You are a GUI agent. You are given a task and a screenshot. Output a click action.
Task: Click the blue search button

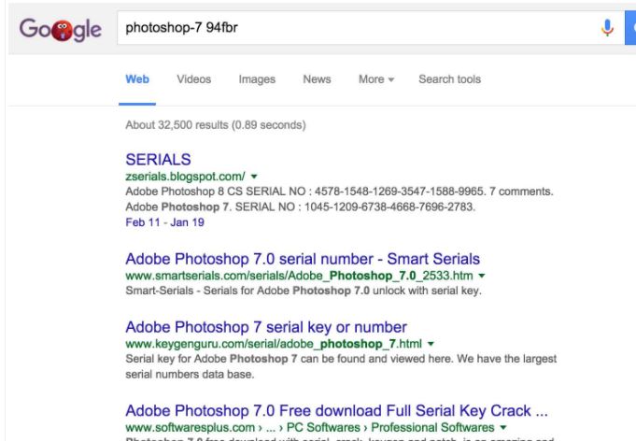click(630, 28)
